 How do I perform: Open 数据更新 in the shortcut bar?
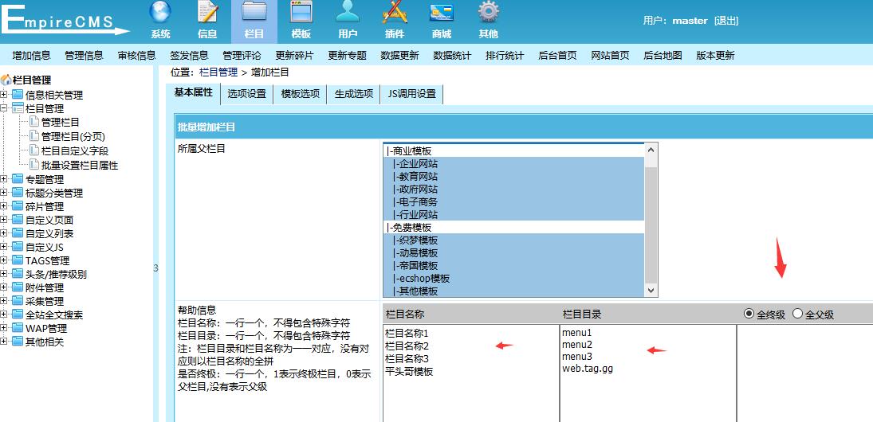(399, 56)
